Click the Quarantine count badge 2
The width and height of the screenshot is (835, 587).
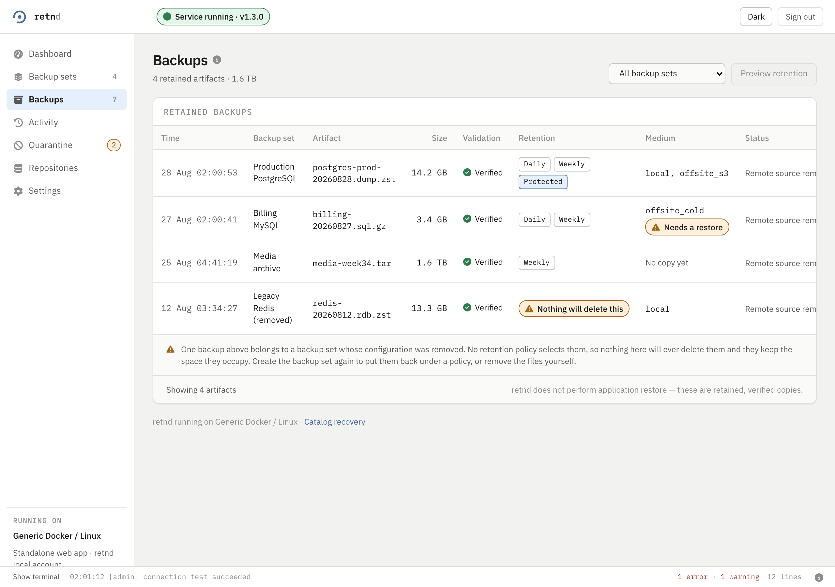tap(114, 145)
